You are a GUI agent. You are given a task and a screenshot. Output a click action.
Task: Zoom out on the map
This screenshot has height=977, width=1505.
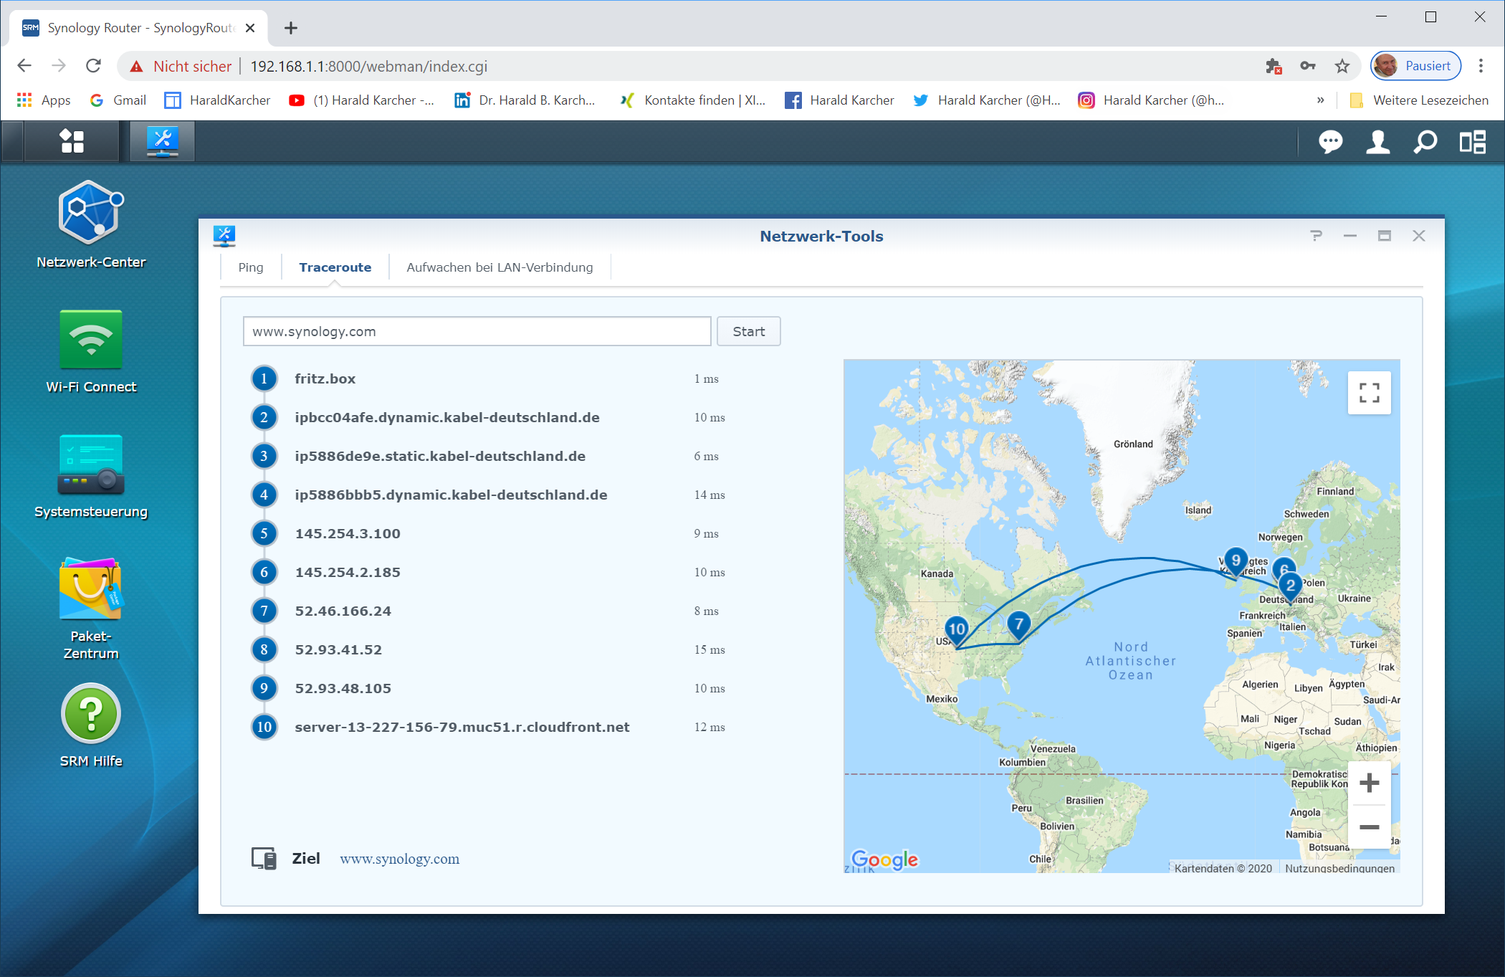click(x=1369, y=827)
